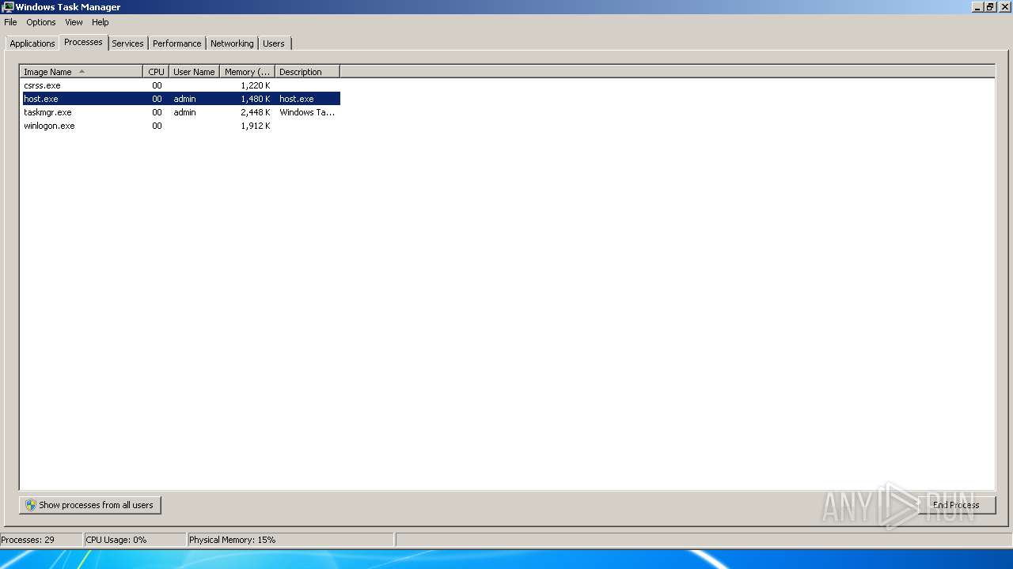Select the csrss.exe process row
Image resolution: width=1013 pixels, height=569 pixels.
pyautogui.click(x=181, y=85)
